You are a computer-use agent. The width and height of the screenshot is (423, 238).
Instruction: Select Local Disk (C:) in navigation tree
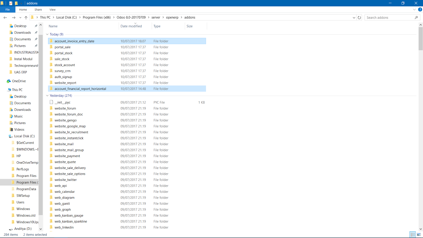24,136
